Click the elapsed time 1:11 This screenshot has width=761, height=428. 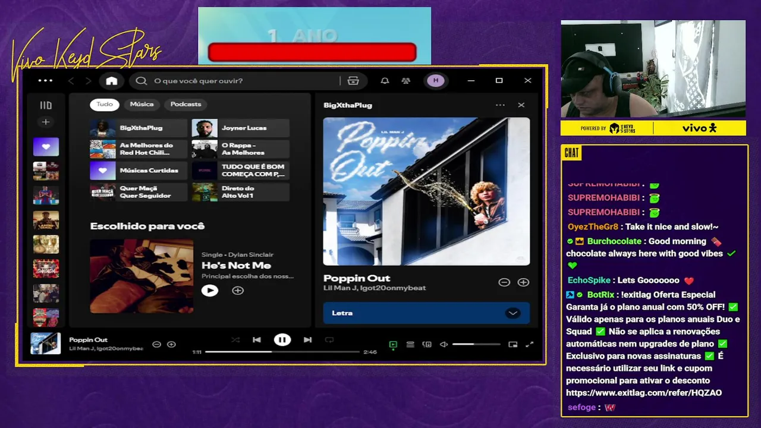point(197,352)
